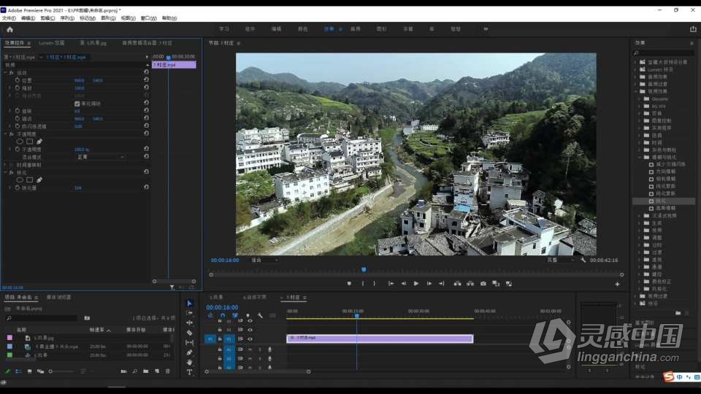Open the File menu (文件)
701x394 pixels.
pos(9,18)
